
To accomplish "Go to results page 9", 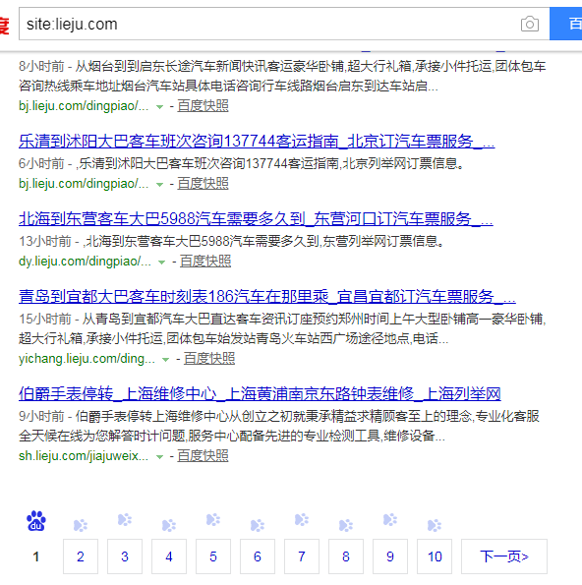I will [x=390, y=556].
